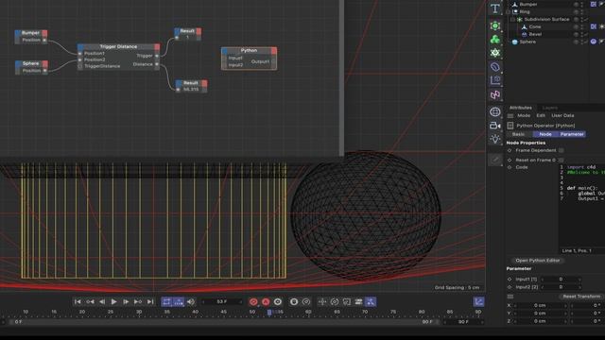Step forward one frame
This screenshot has height=340, width=605.
point(126,302)
